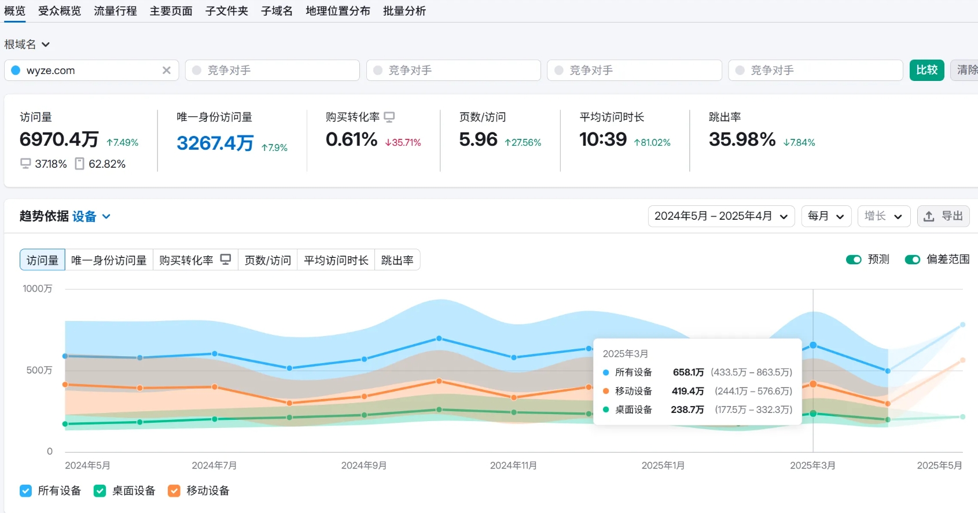Click the desktop icon next to 购买转化率 metric

tap(389, 117)
